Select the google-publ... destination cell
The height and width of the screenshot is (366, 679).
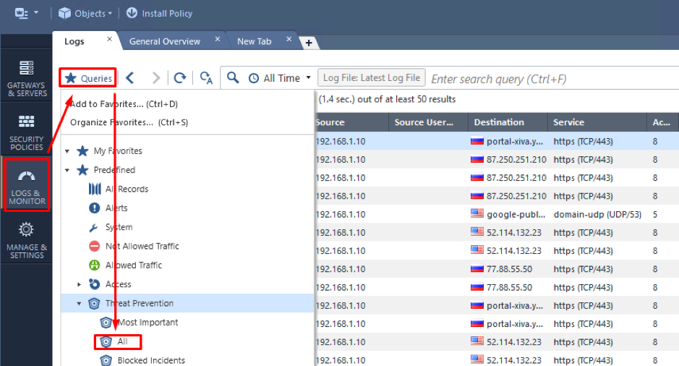(x=508, y=214)
